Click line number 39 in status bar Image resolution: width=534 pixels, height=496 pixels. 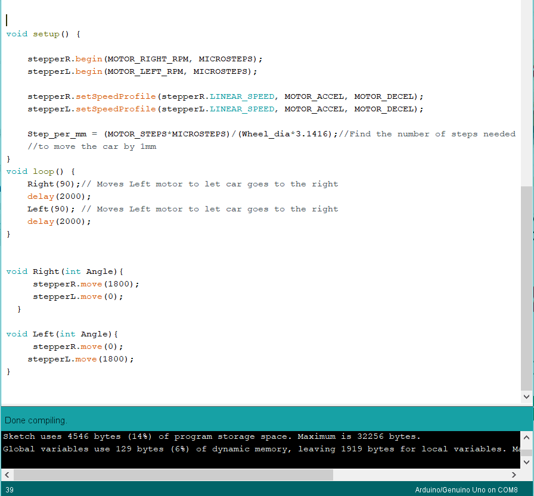click(x=10, y=490)
